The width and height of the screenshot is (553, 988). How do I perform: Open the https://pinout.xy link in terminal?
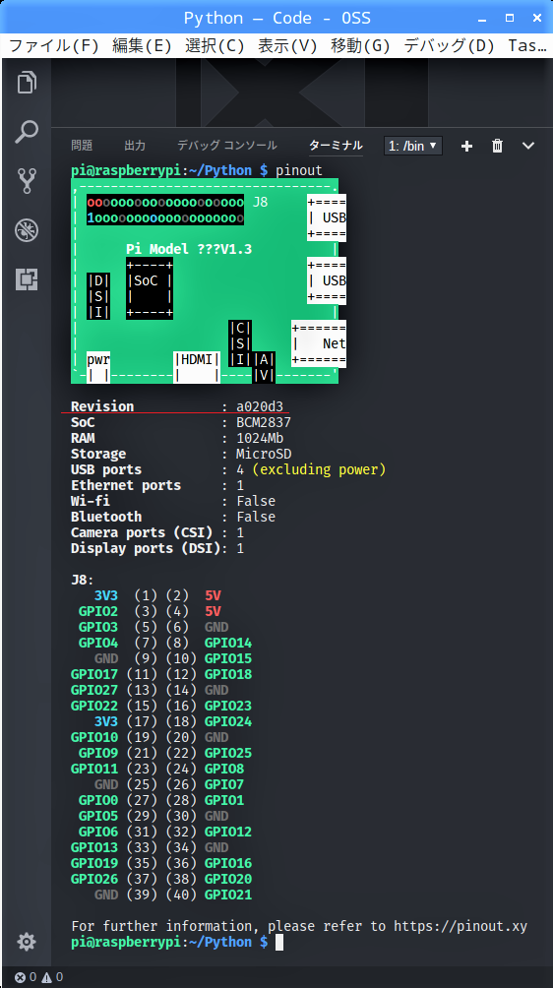click(461, 926)
